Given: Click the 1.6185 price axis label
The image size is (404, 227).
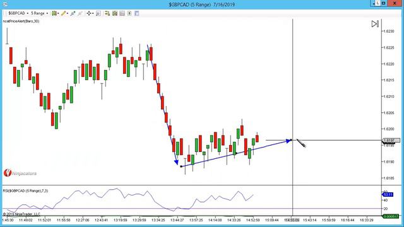Looking at the screenshot, I should pyautogui.click(x=389, y=178).
